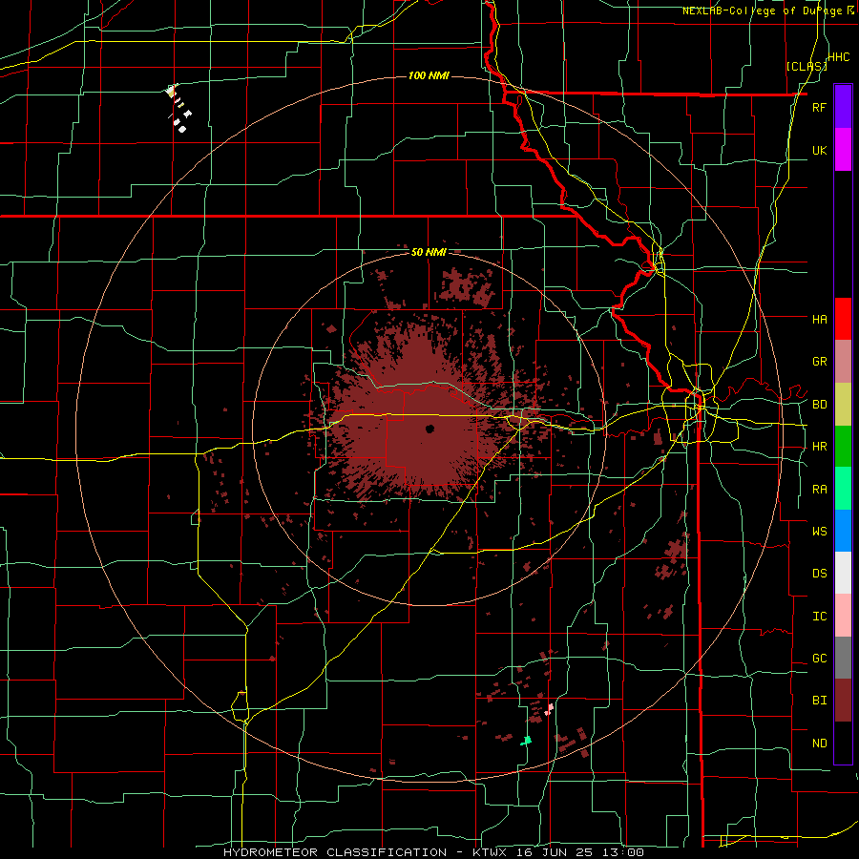
Task: Click the BD legend label
Action: pyautogui.click(x=819, y=405)
